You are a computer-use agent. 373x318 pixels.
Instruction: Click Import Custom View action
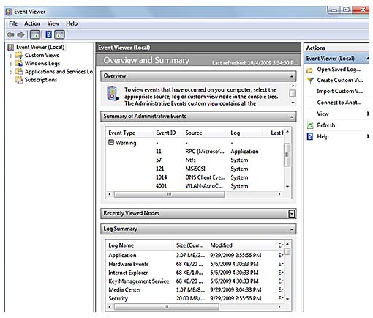[339, 91]
